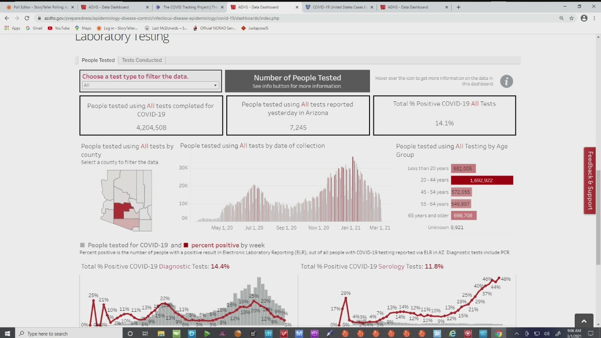Open the Feedback & Support side button

tap(590, 181)
